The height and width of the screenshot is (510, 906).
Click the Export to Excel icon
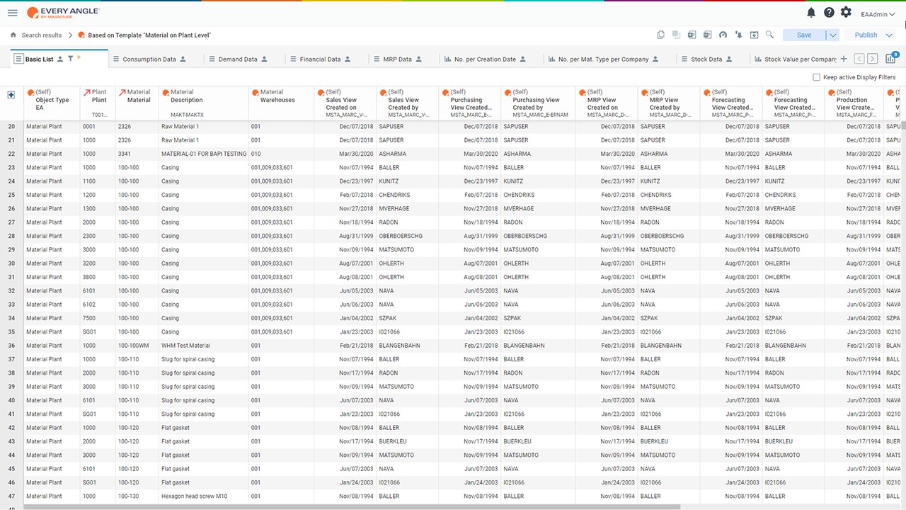(x=692, y=35)
